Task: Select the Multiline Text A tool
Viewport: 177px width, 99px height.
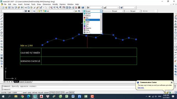Action: pyautogui.click(x=2, y=67)
